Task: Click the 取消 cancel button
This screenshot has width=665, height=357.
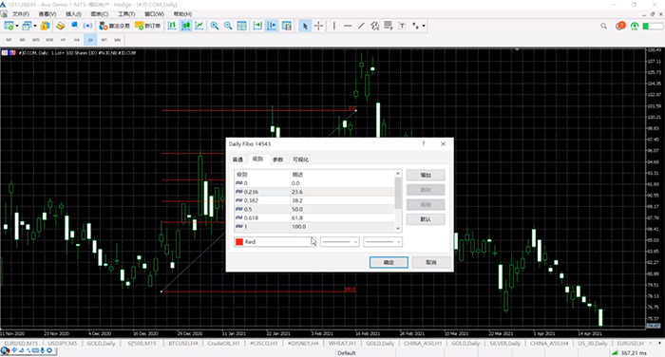Action: [431, 262]
